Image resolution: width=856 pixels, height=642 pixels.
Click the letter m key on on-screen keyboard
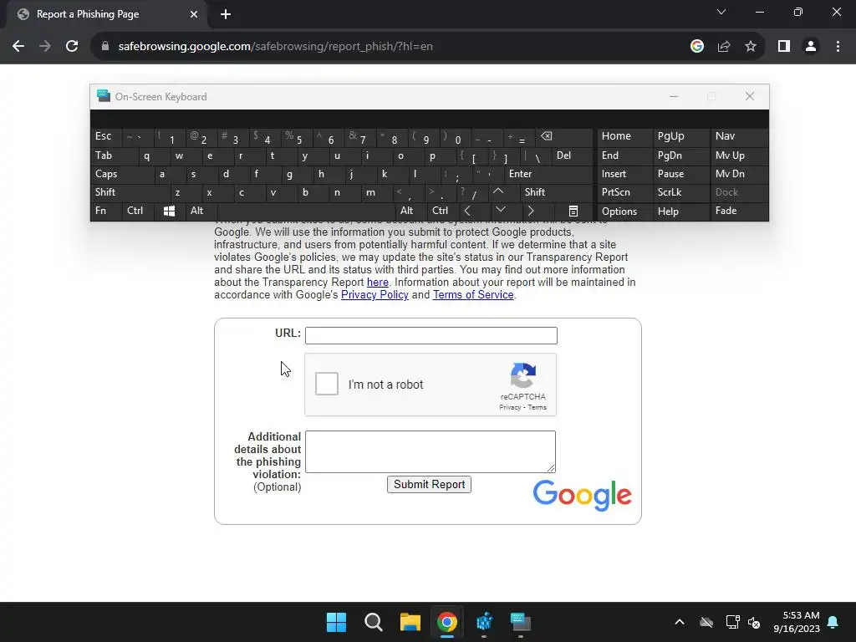pyautogui.click(x=376, y=192)
